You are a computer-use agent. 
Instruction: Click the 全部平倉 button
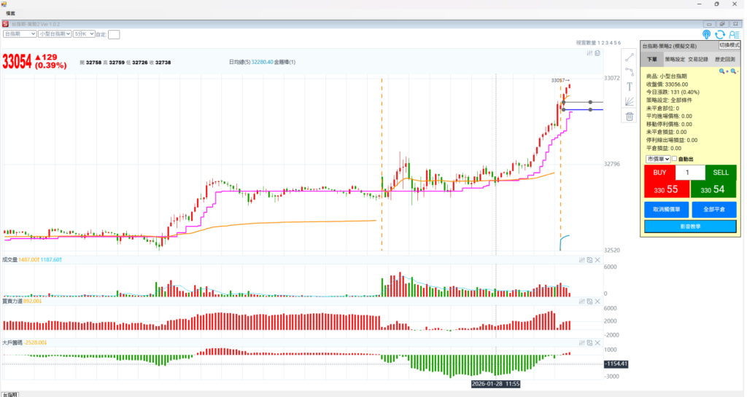(713, 209)
